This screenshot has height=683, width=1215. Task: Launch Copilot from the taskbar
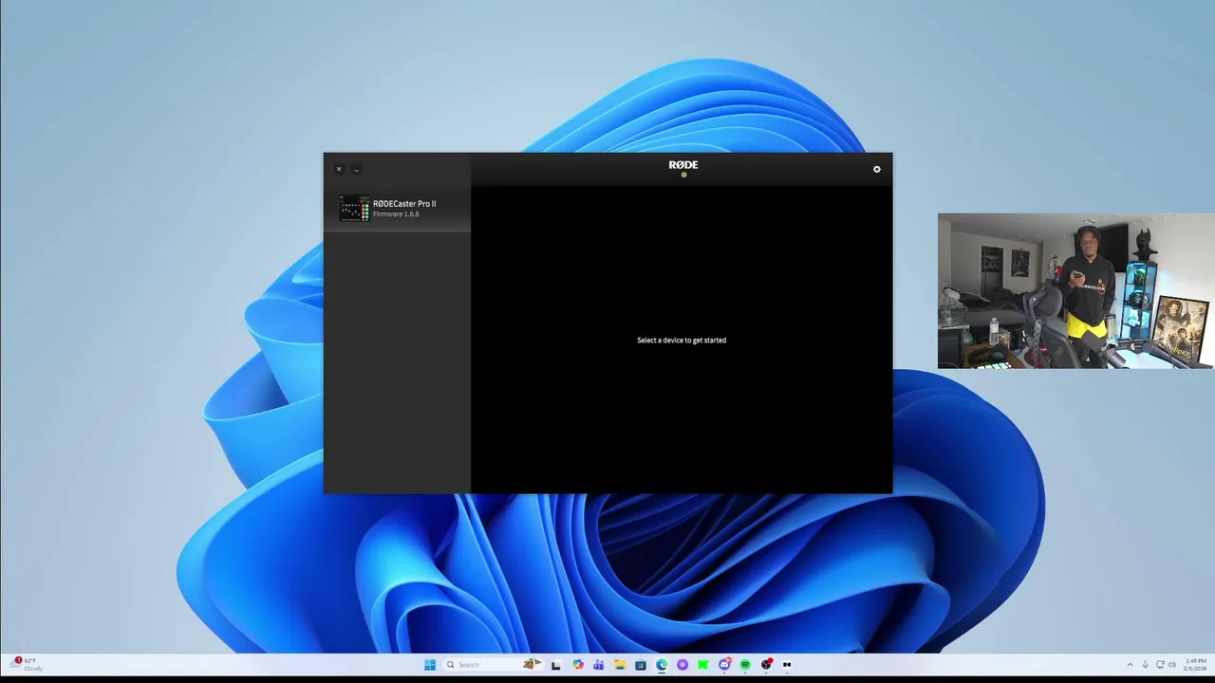click(x=578, y=665)
